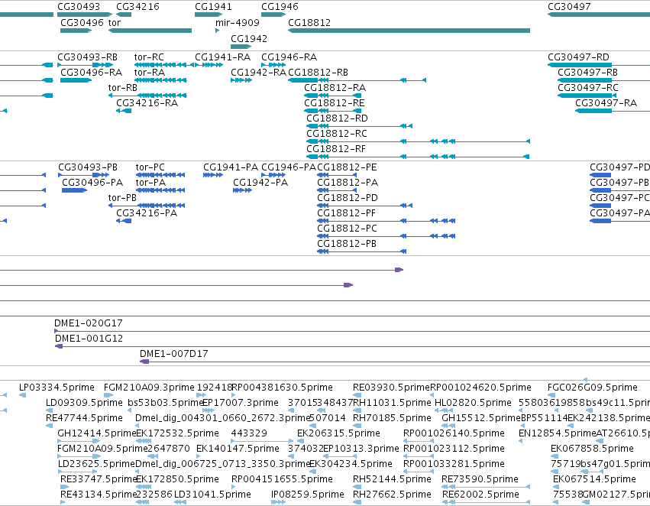Click EST HL02820.5prime

(x=473, y=403)
